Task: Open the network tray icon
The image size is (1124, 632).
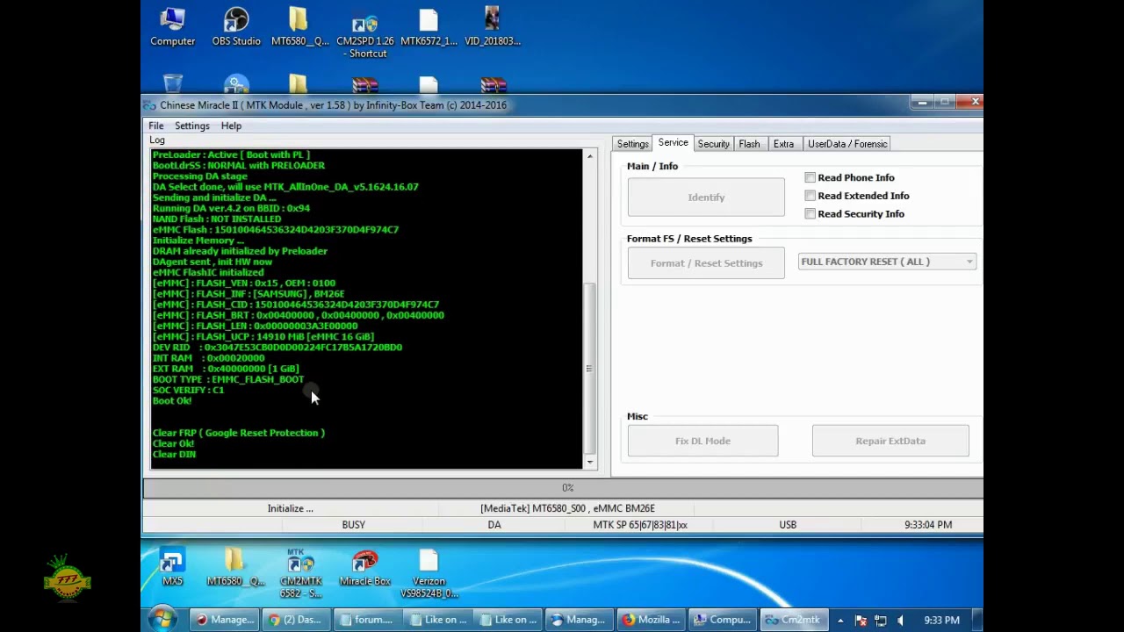Action: (x=881, y=620)
